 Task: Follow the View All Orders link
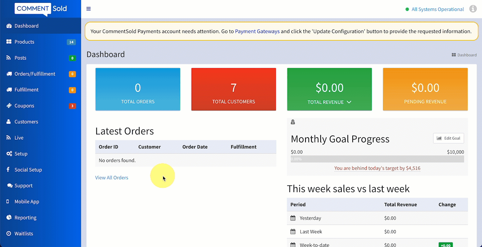pos(112,178)
